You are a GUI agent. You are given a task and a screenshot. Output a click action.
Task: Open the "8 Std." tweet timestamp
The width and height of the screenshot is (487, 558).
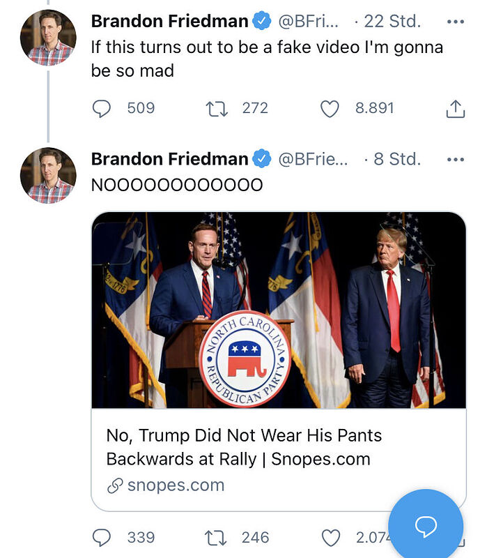(396, 159)
